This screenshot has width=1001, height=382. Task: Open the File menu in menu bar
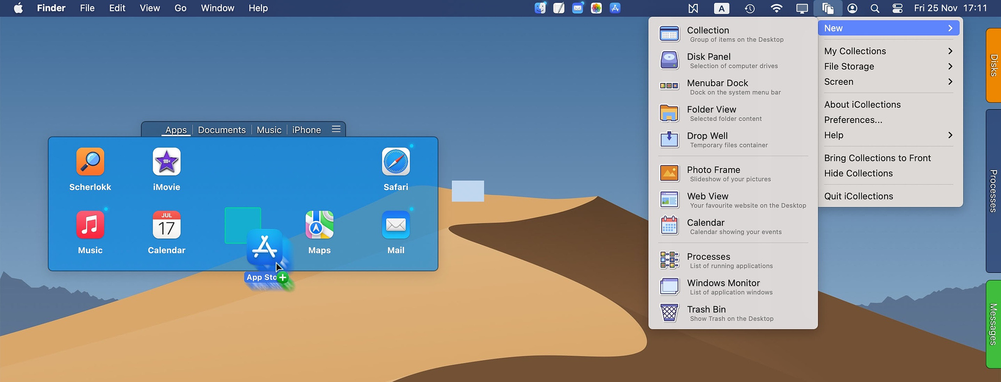click(x=87, y=8)
